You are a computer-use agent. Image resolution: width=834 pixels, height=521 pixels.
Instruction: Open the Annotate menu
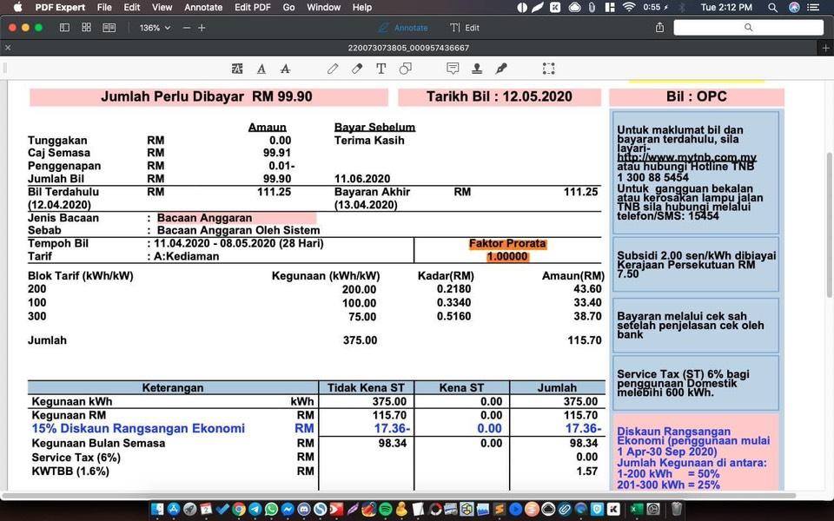pyautogui.click(x=203, y=8)
